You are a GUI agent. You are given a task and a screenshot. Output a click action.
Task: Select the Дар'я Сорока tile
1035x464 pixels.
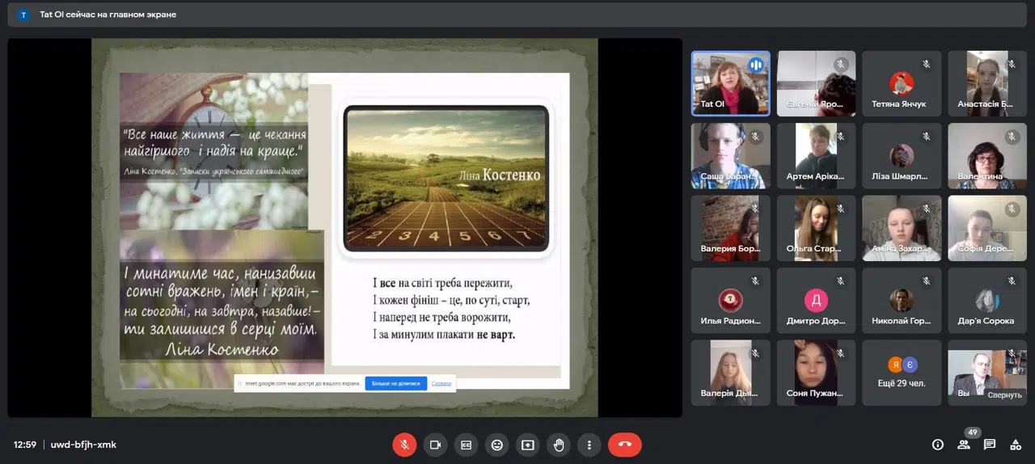pyautogui.click(x=987, y=301)
